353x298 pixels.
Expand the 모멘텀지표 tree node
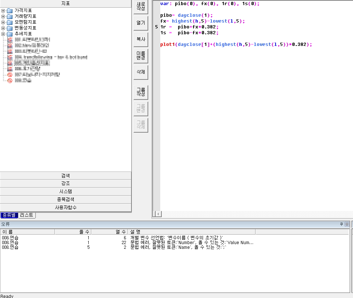[x=3, y=22]
